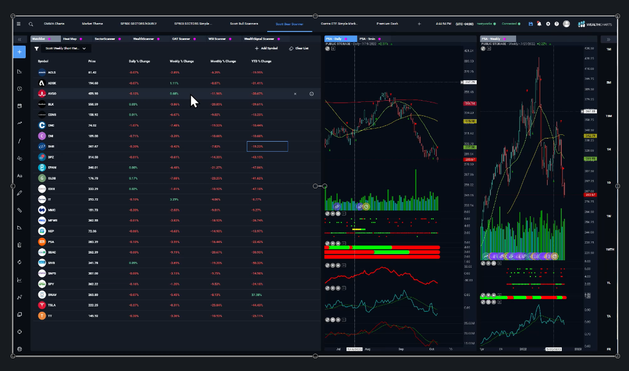Expand the right panel with double chevron
This screenshot has width=629, height=371.
[x=609, y=39]
